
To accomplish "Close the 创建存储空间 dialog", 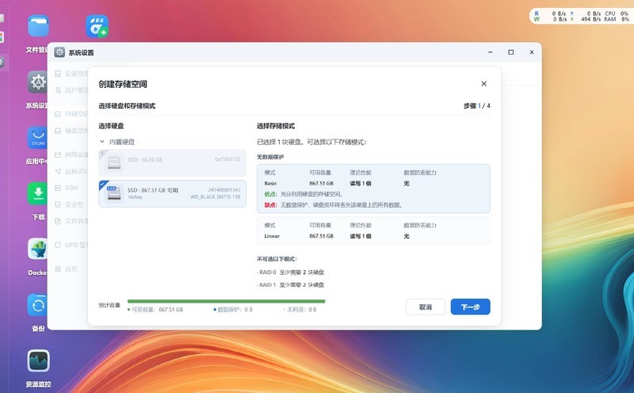I will pos(484,84).
